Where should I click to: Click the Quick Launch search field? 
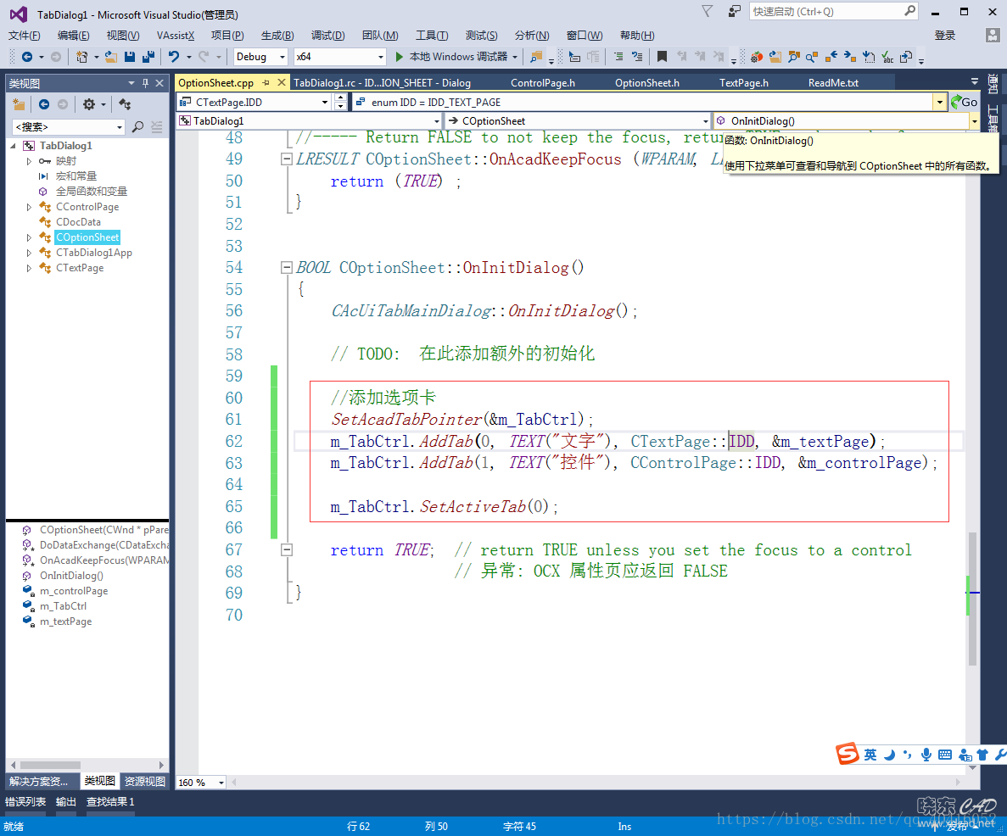coord(833,12)
